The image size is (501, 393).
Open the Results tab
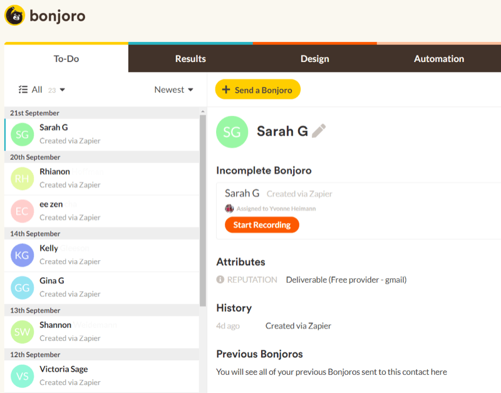(x=190, y=58)
